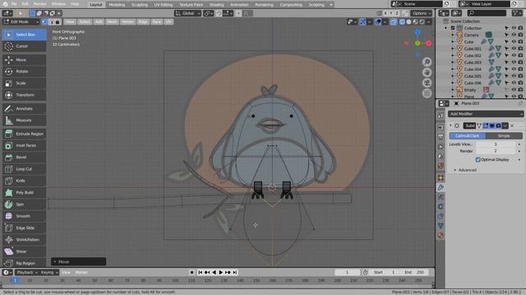Select the Bevel tool
This screenshot has height=295, width=526.
[24, 157]
